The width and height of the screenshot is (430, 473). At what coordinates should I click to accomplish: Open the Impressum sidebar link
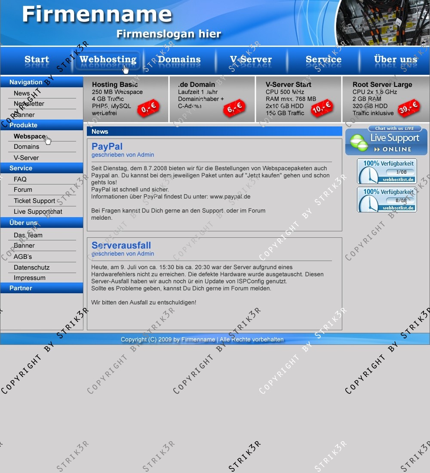click(x=30, y=278)
